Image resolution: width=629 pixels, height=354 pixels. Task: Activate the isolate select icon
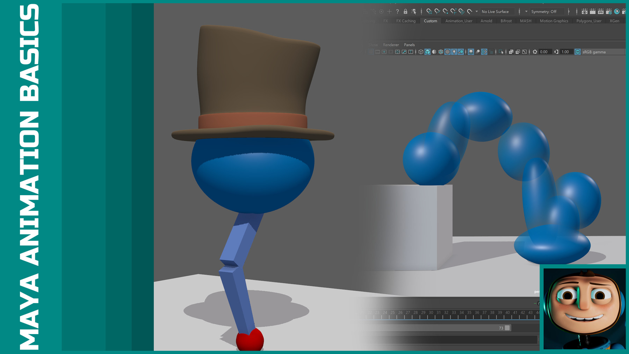coord(501,52)
